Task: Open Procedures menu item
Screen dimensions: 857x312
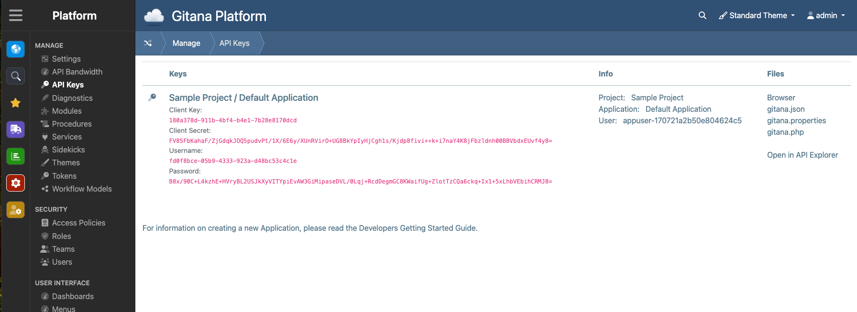Action: [x=72, y=124]
